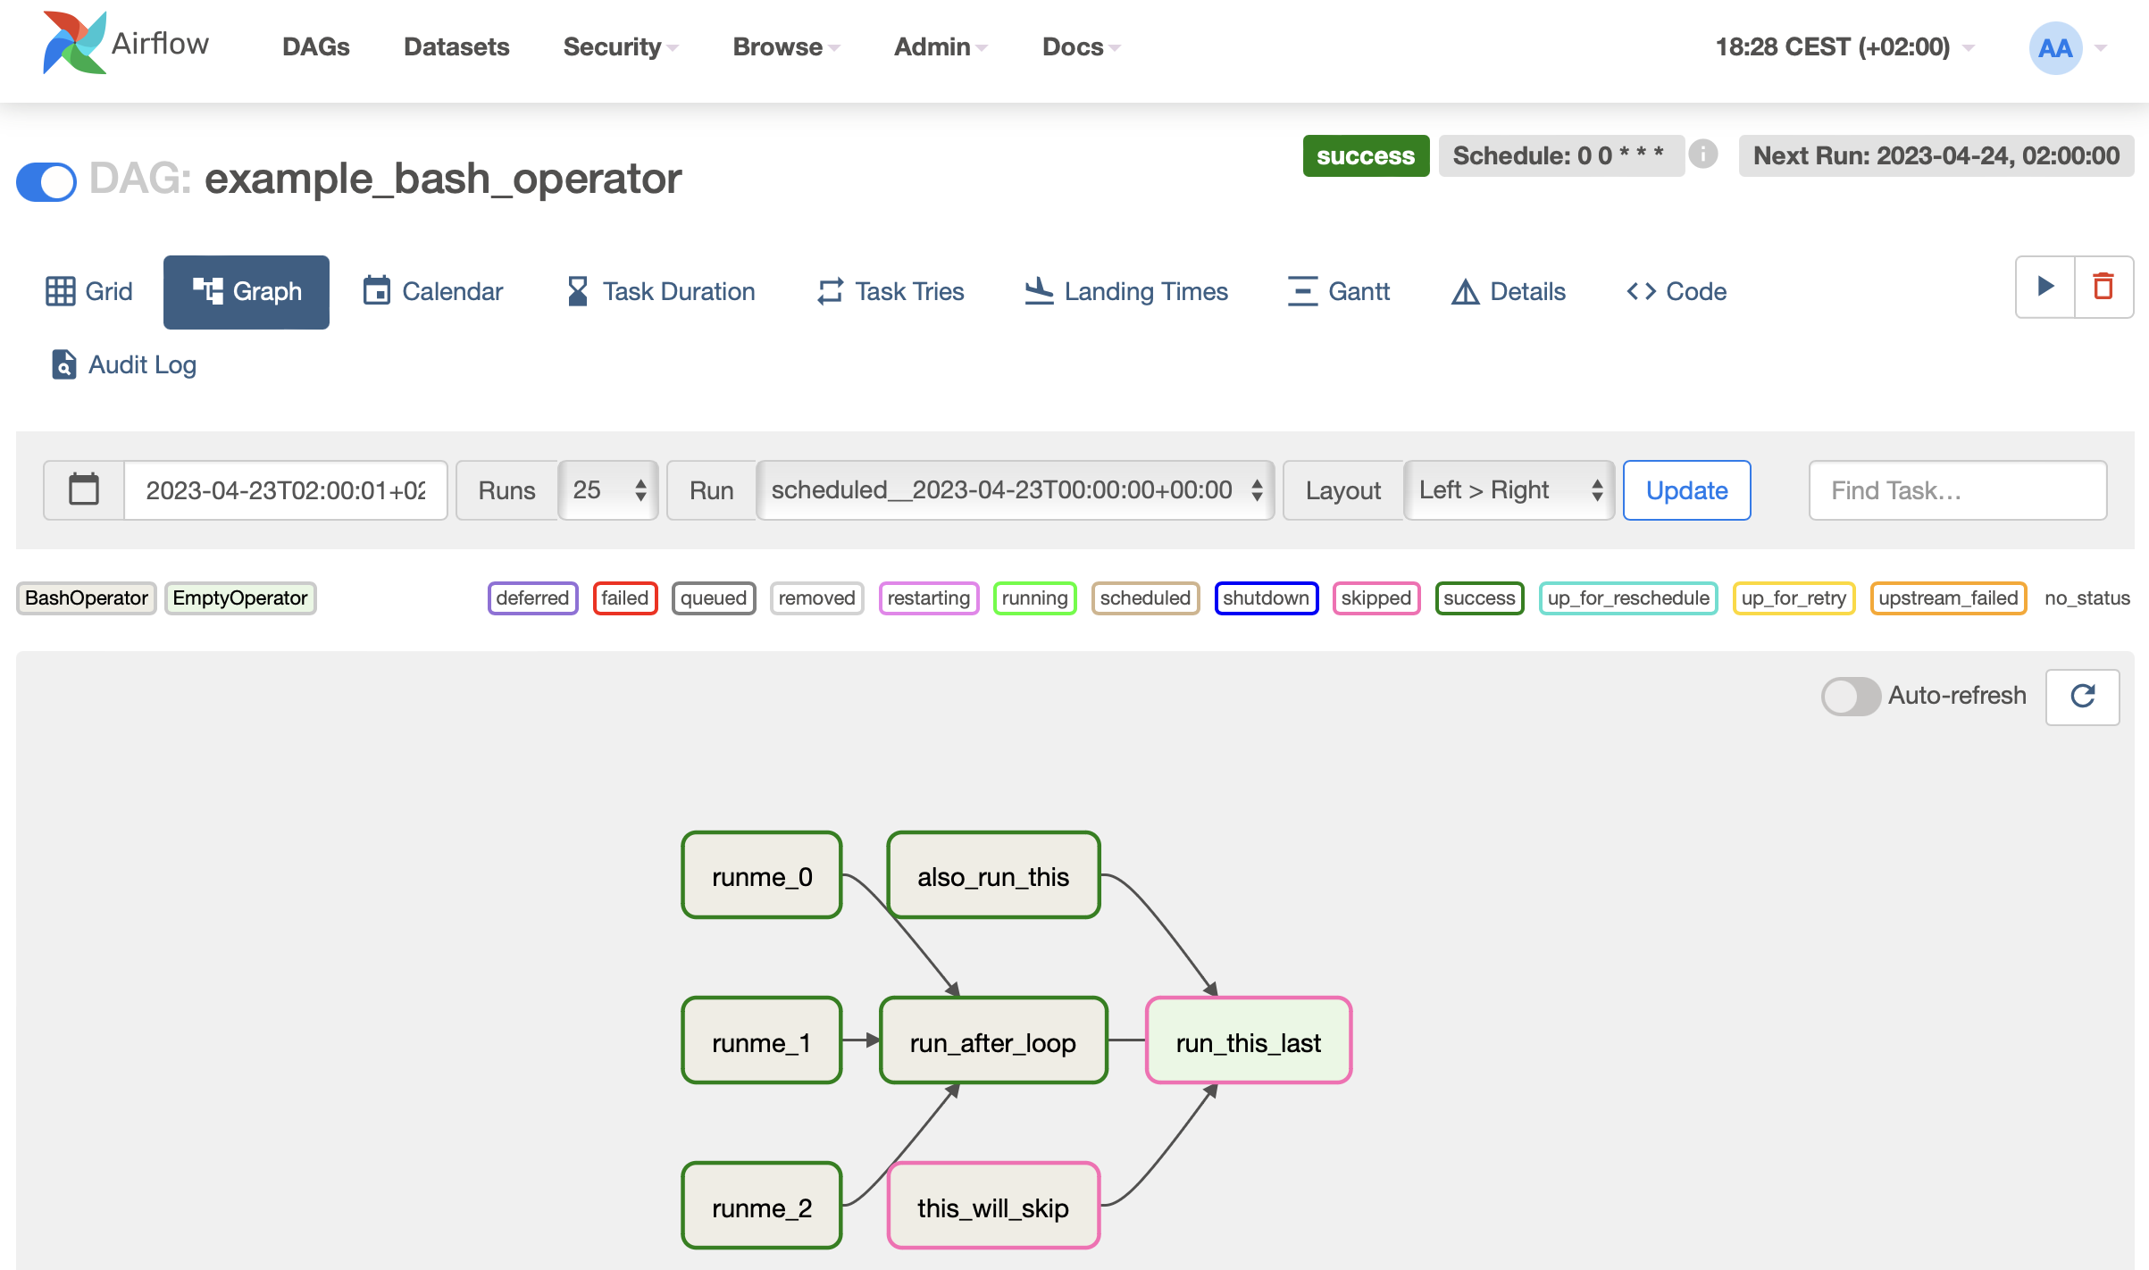Open the timezone clock dropdown

tap(1844, 46)
